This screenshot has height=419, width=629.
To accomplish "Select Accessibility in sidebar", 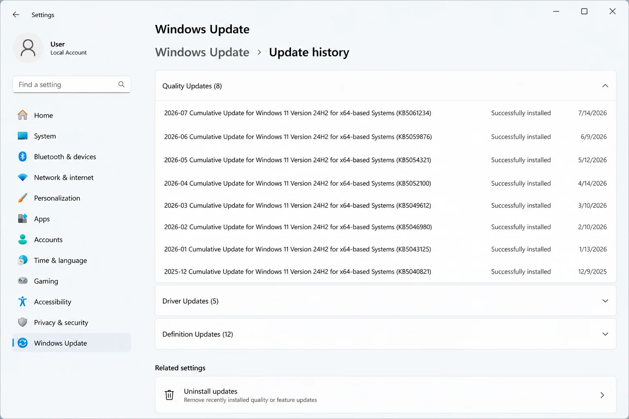I will [72, 302].
